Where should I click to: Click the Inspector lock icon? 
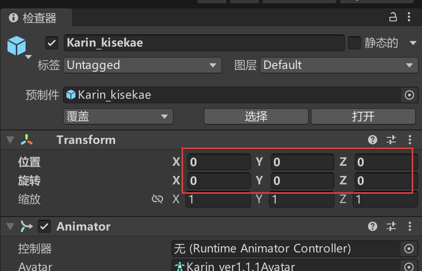tap(393, 18)
